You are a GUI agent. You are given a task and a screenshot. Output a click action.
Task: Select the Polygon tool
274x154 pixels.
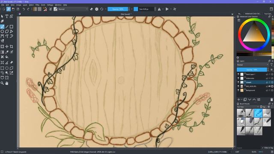click(7, 31)
